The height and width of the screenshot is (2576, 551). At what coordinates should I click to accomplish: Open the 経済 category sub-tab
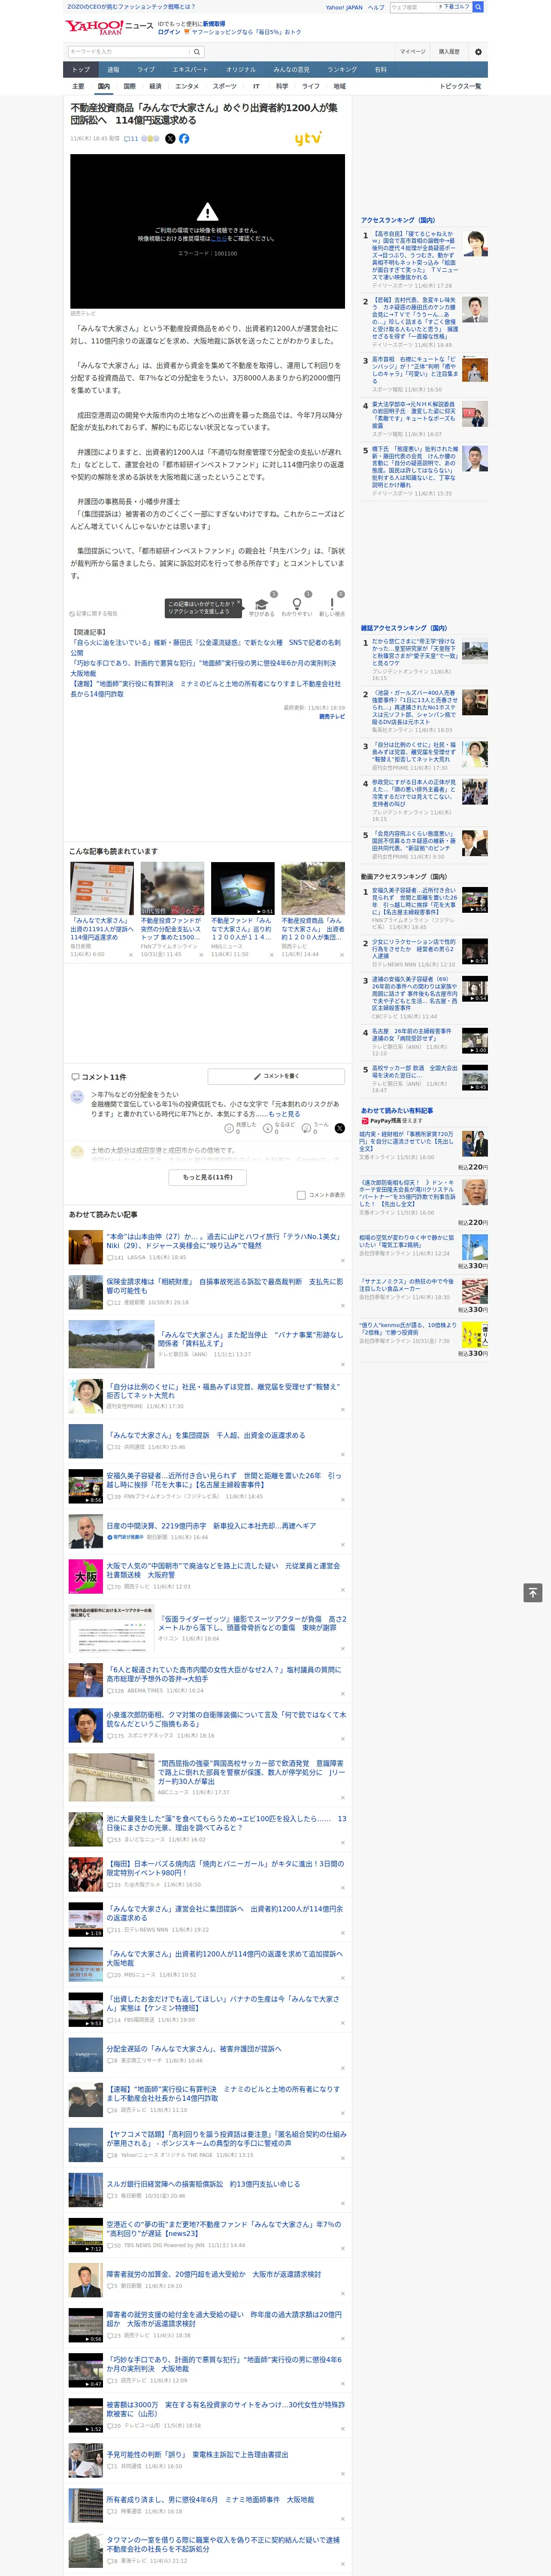pos(155,86)
